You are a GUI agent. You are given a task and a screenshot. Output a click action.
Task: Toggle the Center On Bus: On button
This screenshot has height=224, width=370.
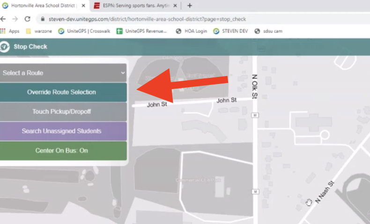click(x=63, y=151)
